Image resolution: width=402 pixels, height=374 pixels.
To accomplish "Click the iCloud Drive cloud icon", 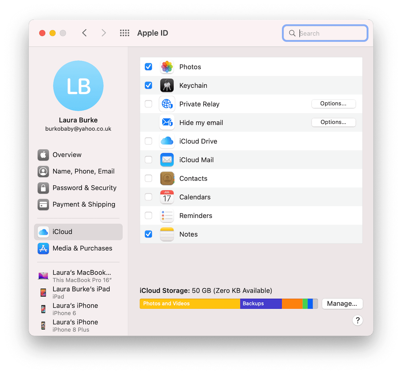I will (167, 141).
